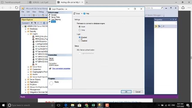Image resolution: width=192 pixels, height=108 pixels.
Task: Open Excel from taskbar
Action: (x=93, y=105)
